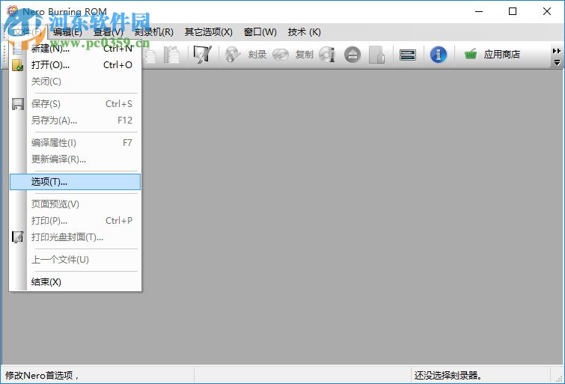Open the 刻录机(R) menu
565x384 pixels.
click(154, 32)
